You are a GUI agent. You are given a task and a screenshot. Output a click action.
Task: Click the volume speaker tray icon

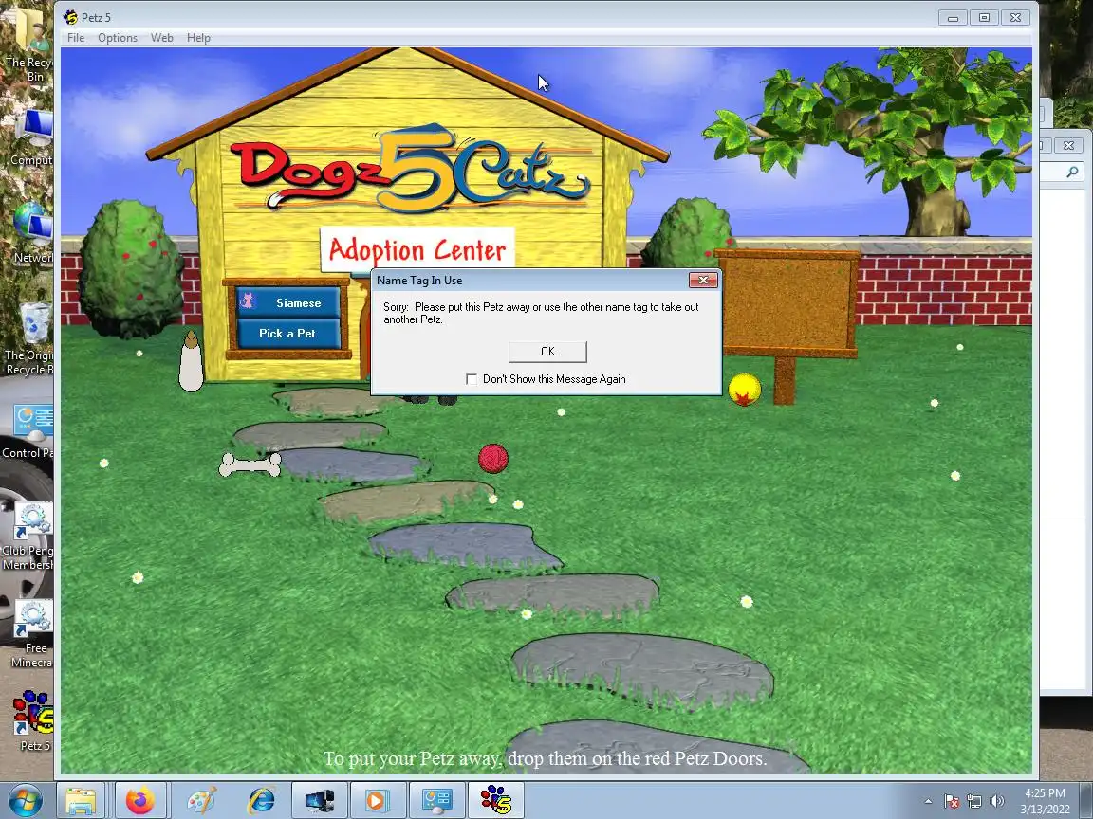pos(997,802)
